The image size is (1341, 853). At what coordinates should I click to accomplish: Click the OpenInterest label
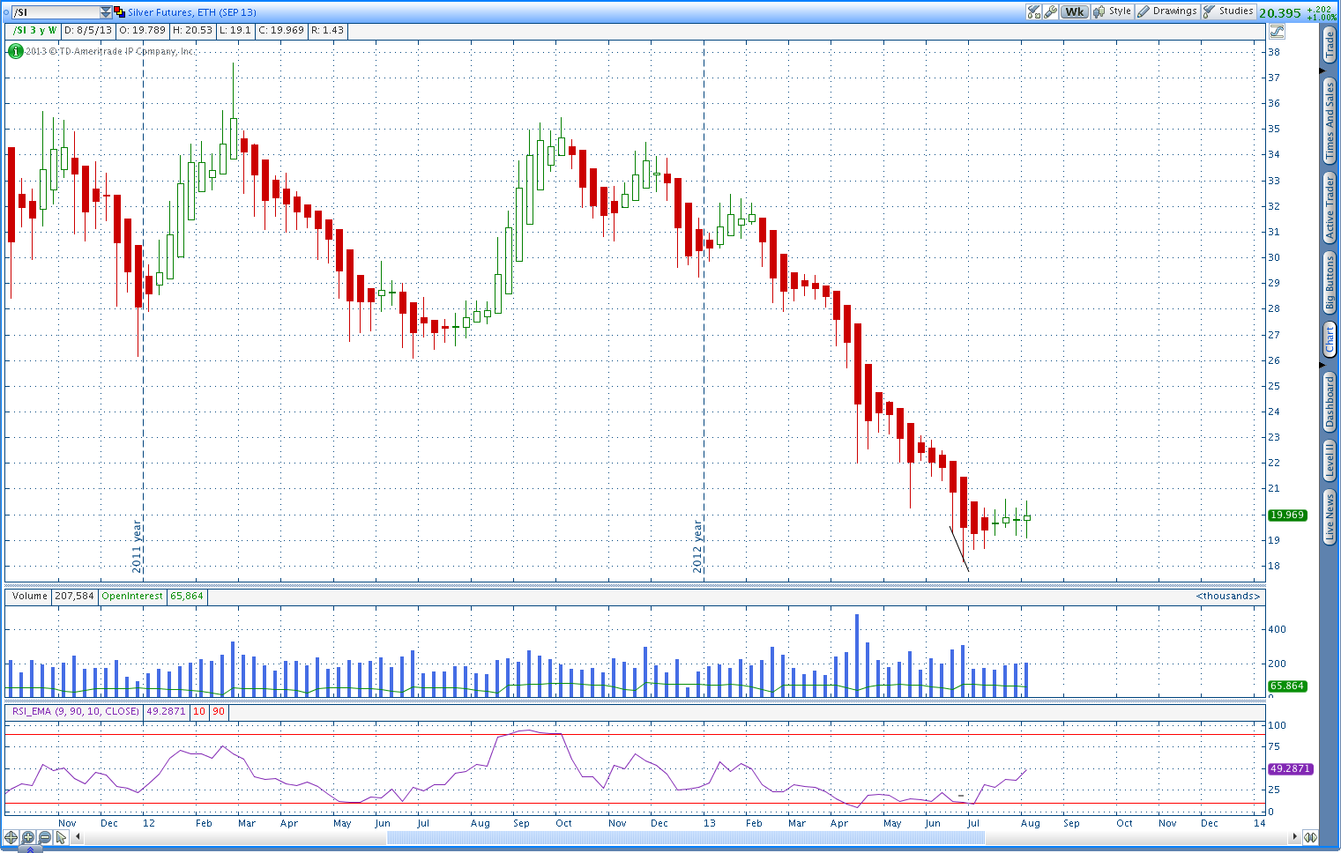(132, 596)
